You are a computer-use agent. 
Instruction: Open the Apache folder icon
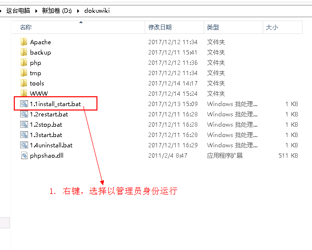pyautogui.click(x=24, y=42)
